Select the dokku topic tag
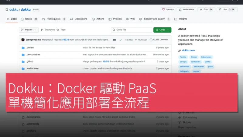Viewport: 243px width, 137px height. 207,62
